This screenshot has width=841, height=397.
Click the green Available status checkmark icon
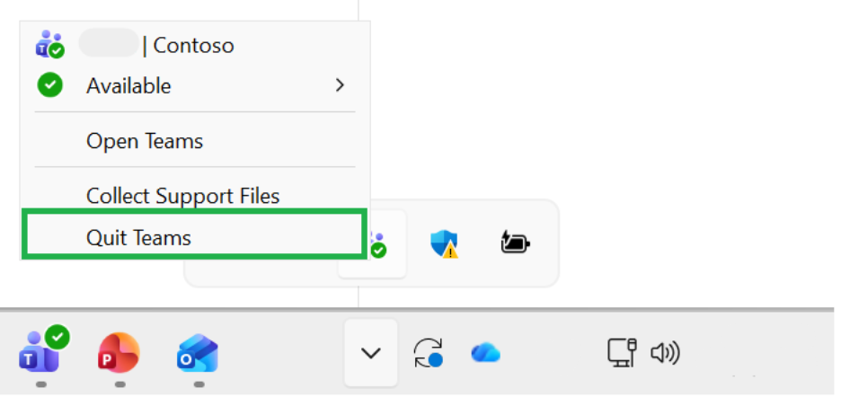pyautogui.click(x=50, y=85)
